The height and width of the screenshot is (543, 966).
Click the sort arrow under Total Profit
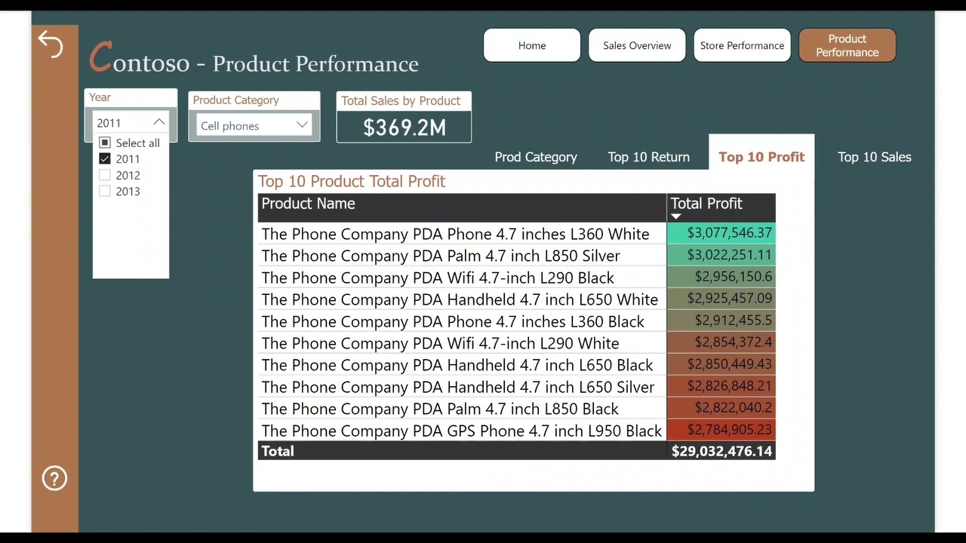675,216
